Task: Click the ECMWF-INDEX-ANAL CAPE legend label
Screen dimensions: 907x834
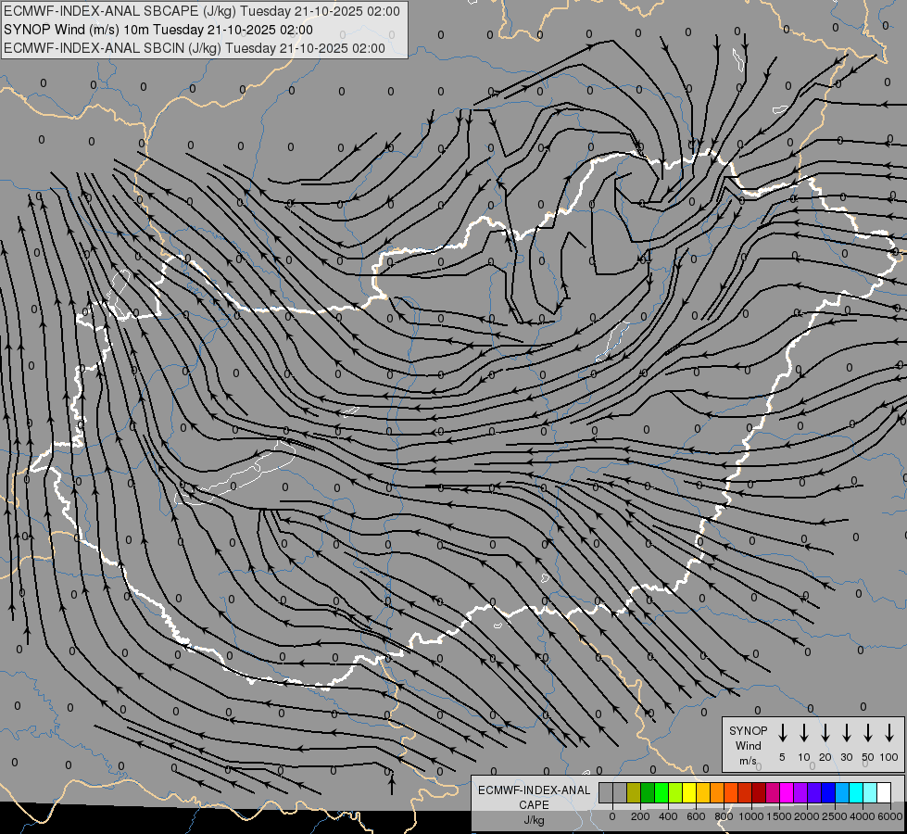Action: tap(534, 797)
